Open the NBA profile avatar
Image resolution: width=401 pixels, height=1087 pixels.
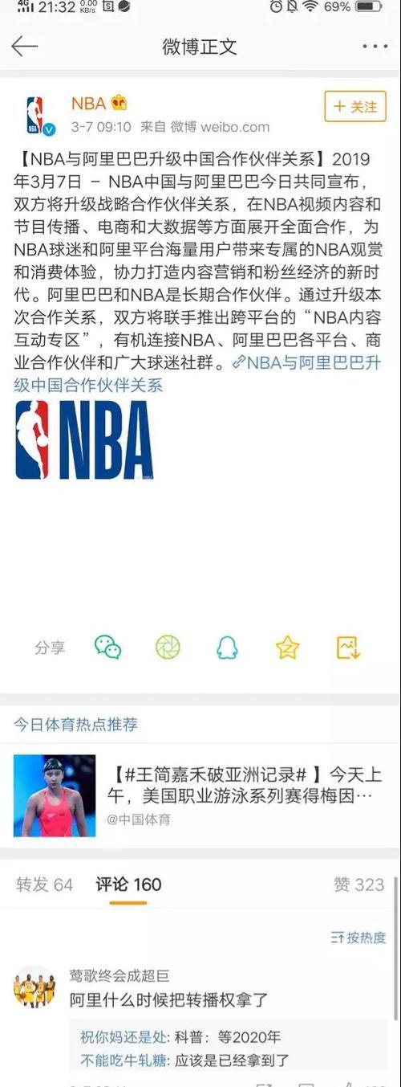36,114
